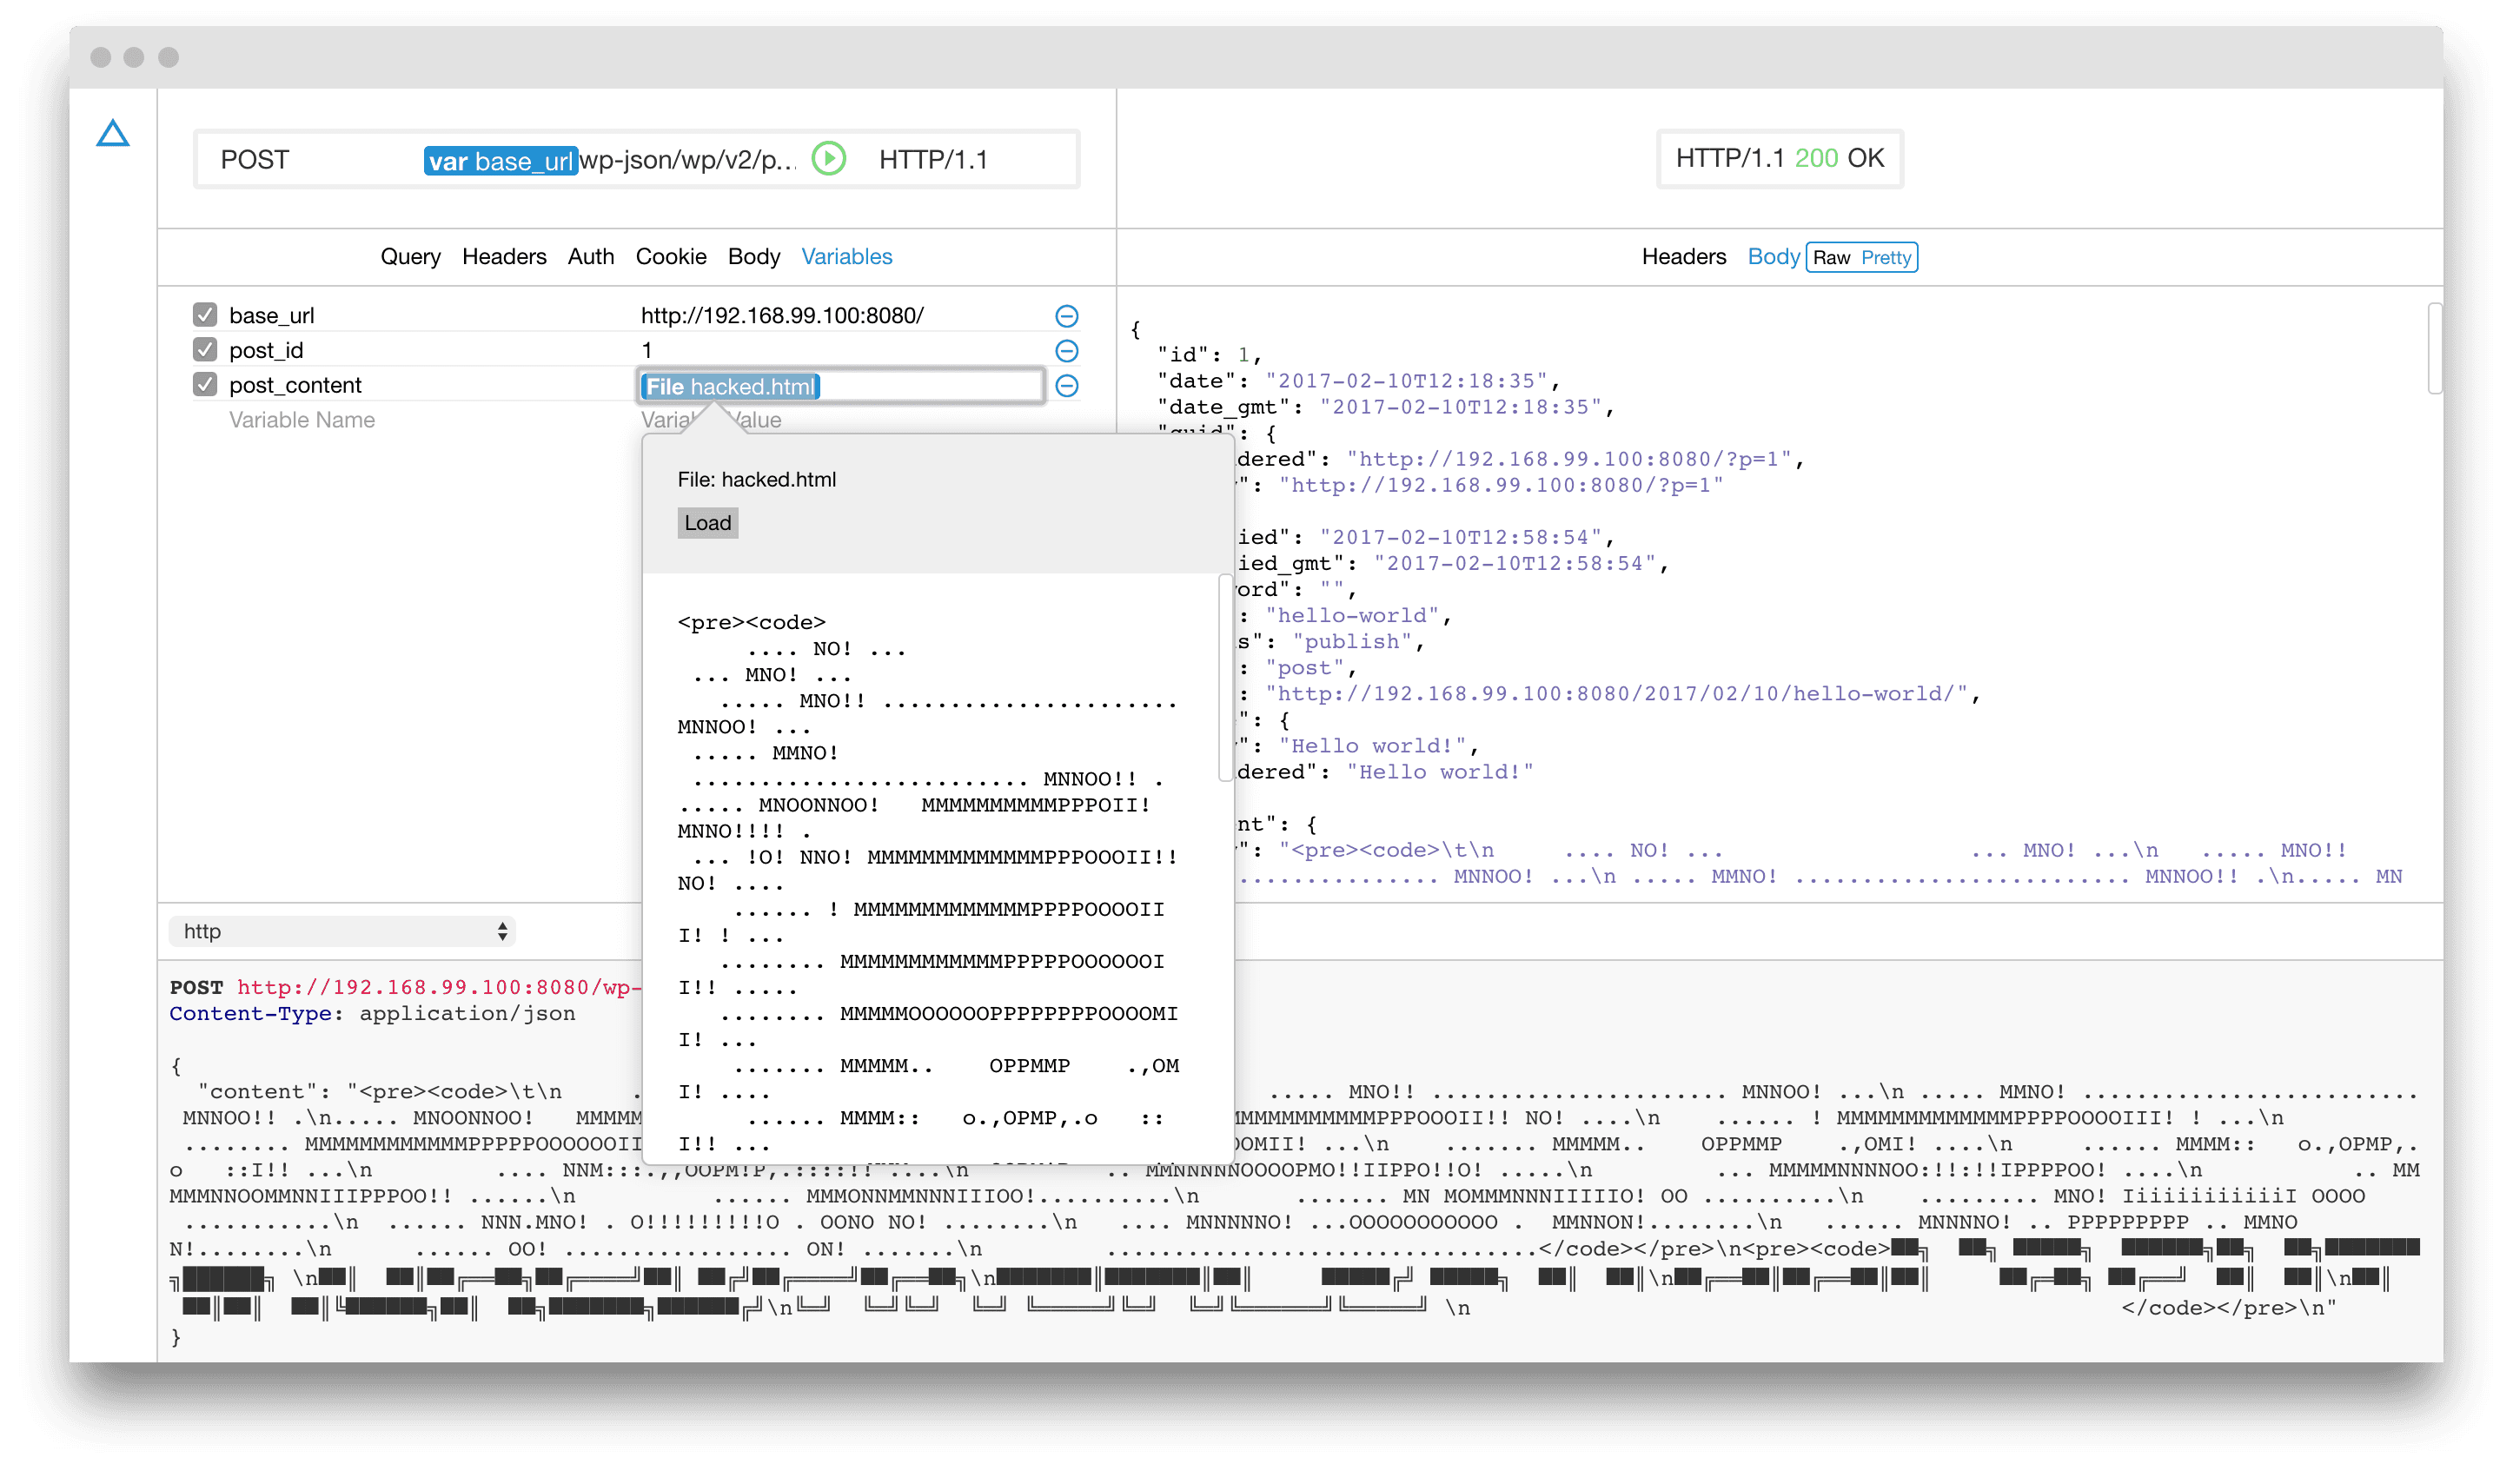Switch response view to Pretty
The height and width of the screenshot is (1484, 2513).
click(x=1885, y=257)
